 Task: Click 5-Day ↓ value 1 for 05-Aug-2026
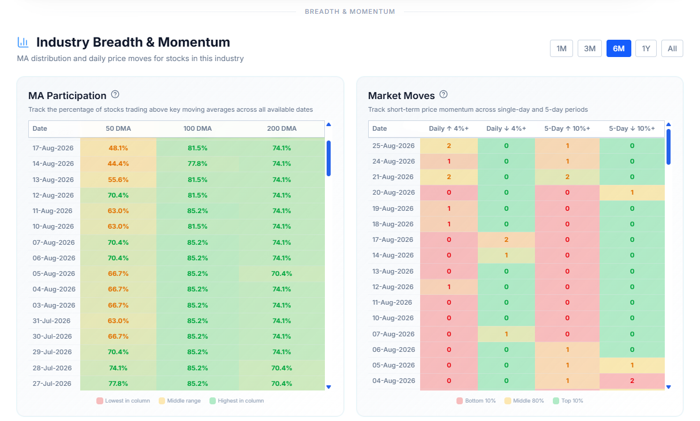coord(632,365)
